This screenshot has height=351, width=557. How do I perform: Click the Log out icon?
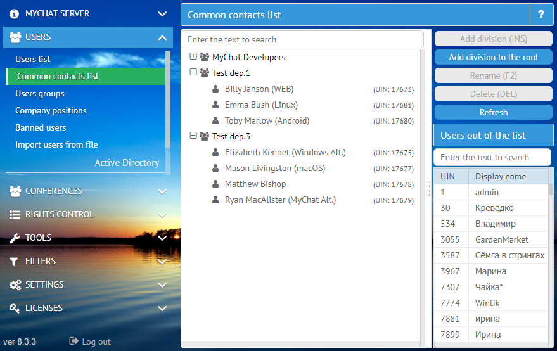pos(74,341)
